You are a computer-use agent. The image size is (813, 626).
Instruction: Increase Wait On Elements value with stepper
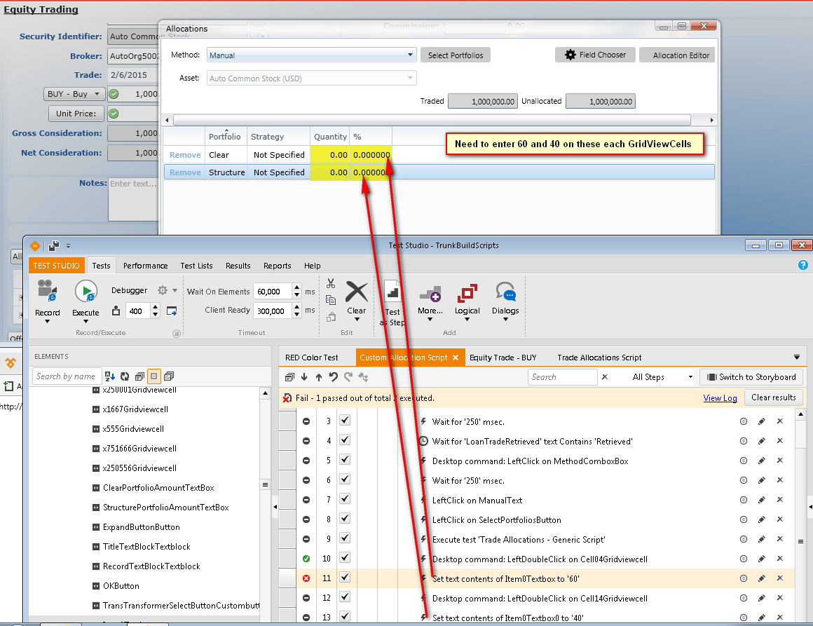click(x=296, y=287)
